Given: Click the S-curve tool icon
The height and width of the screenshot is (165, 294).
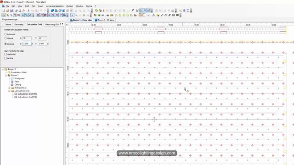Looking at the screenshot, I should coord(170,15).
